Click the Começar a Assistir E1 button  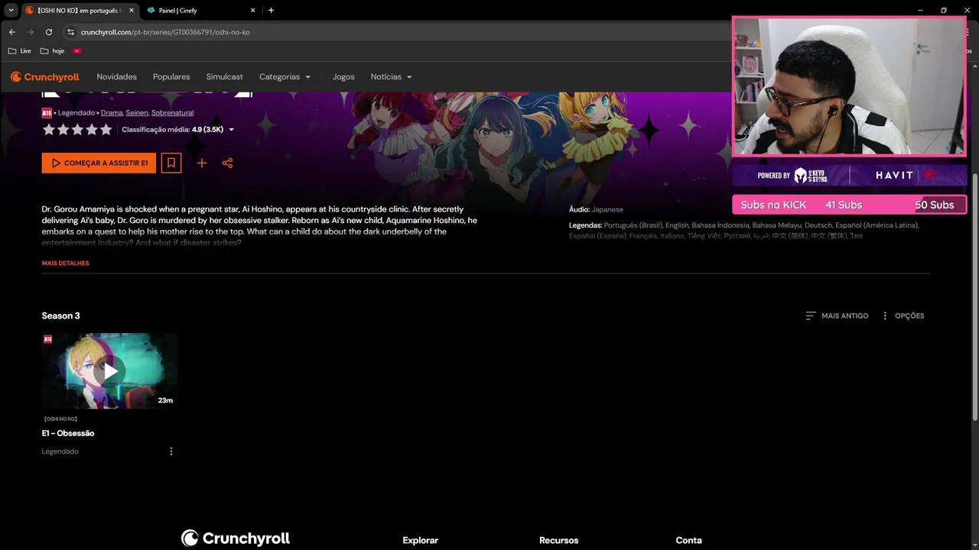coord(99,163)
